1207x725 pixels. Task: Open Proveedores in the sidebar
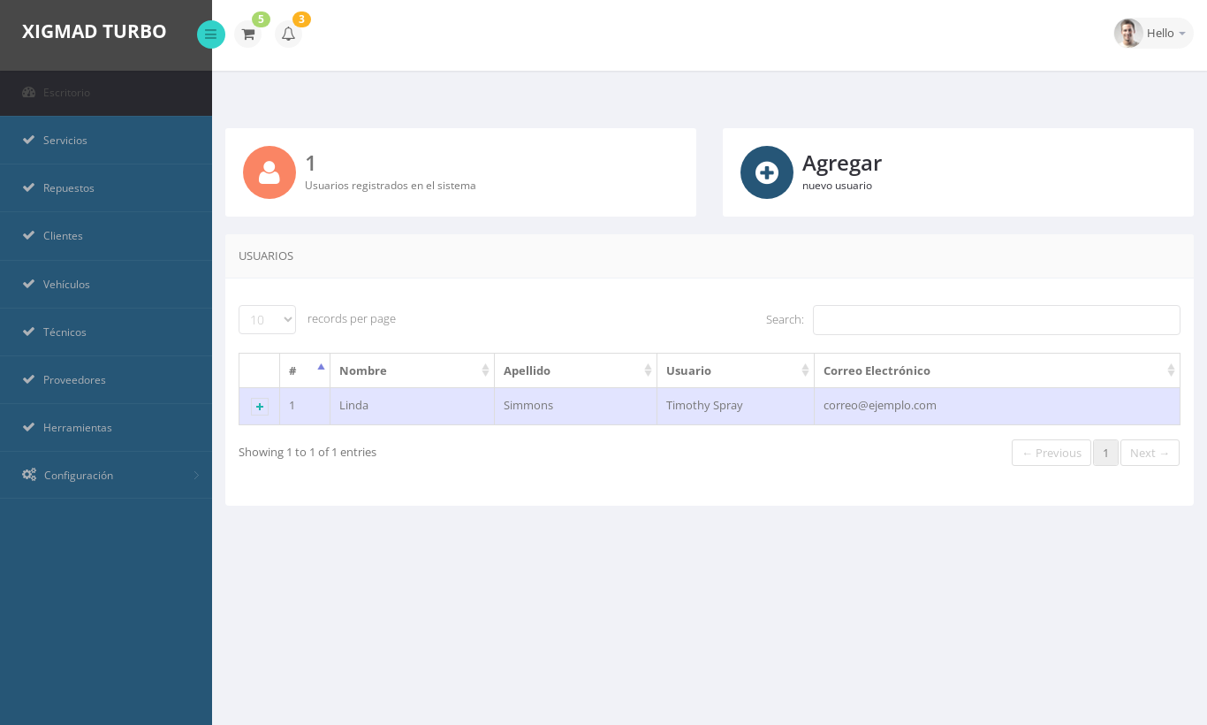coord(106,380)
